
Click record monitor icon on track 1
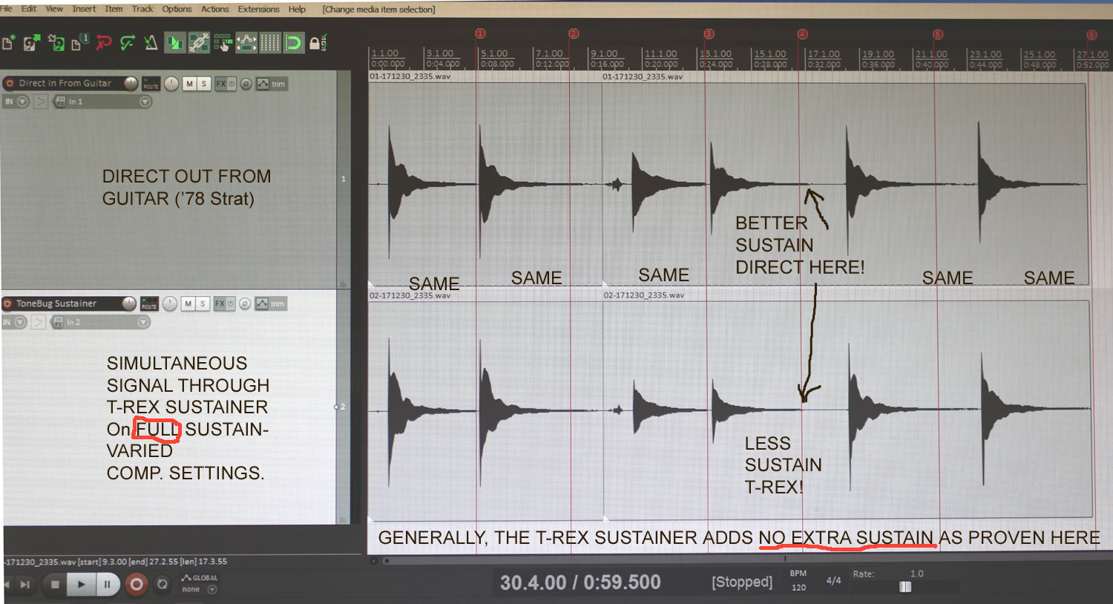(x=41, y=102)
